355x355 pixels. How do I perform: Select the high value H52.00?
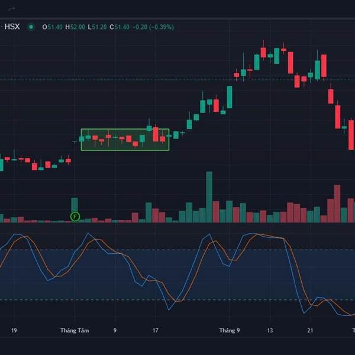(75, 27)
